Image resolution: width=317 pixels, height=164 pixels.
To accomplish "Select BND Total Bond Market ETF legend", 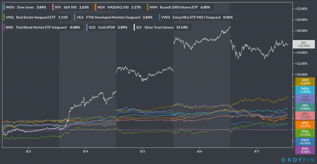I will coord(43,27).
